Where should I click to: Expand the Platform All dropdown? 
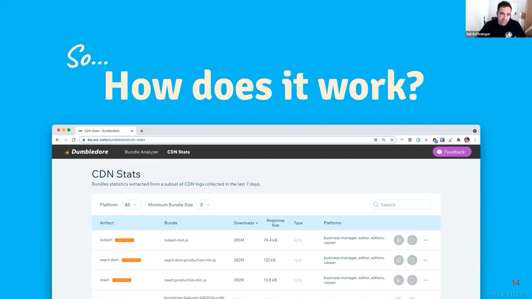pyautogui.click(x=131, y=205)
